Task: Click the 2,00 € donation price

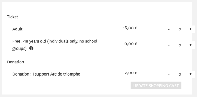Action: coord(131,73)
